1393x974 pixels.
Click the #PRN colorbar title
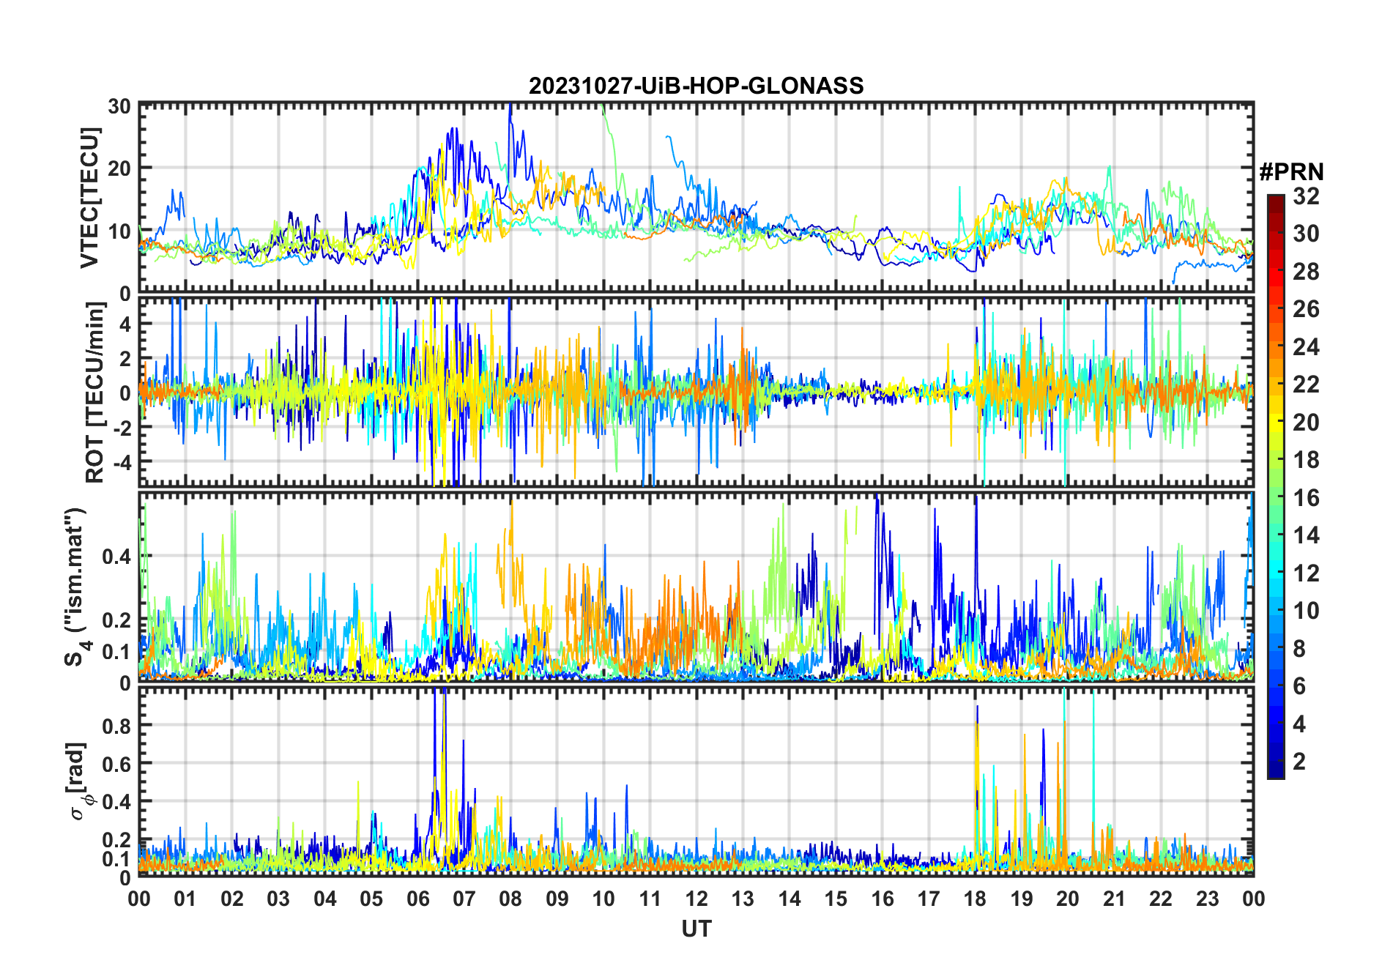click(1290, 172)
